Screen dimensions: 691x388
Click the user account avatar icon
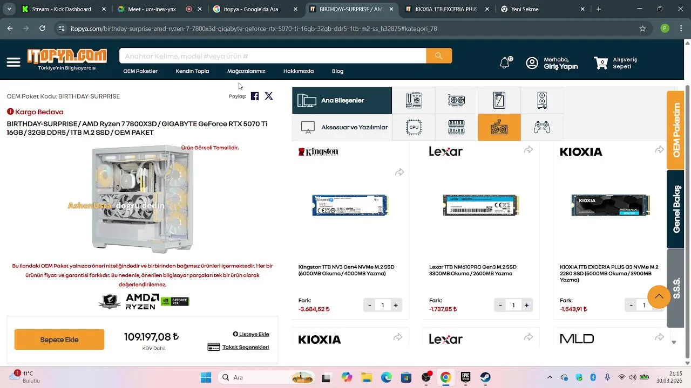[532, 63]
